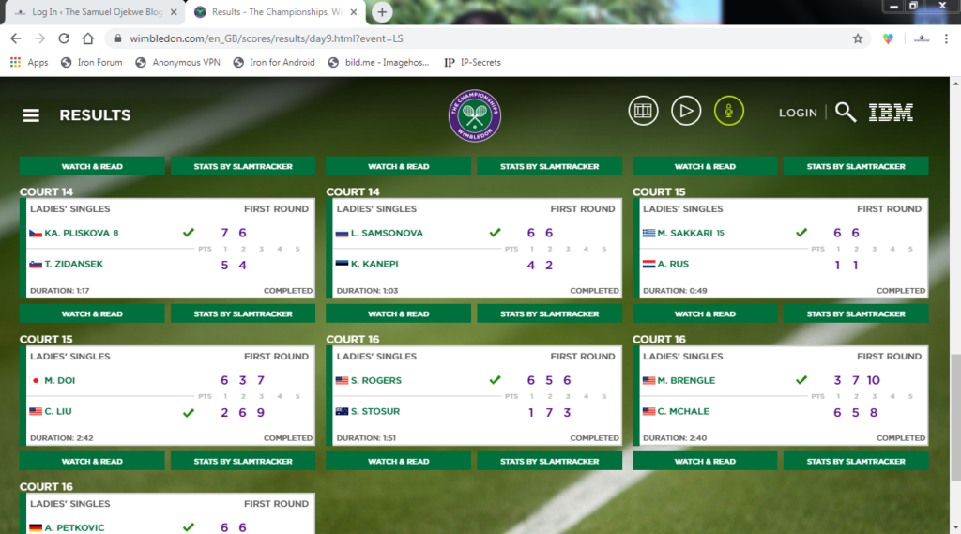Click the Wimbledon Championships logo
This screenshot has width=961, height=534.
[x=474, y=115]
